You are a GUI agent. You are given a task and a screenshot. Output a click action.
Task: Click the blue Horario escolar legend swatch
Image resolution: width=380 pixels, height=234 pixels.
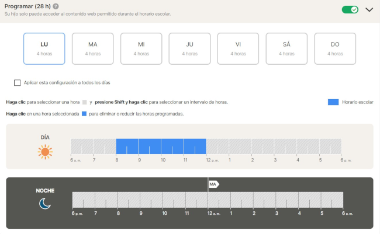coord(333,102)
